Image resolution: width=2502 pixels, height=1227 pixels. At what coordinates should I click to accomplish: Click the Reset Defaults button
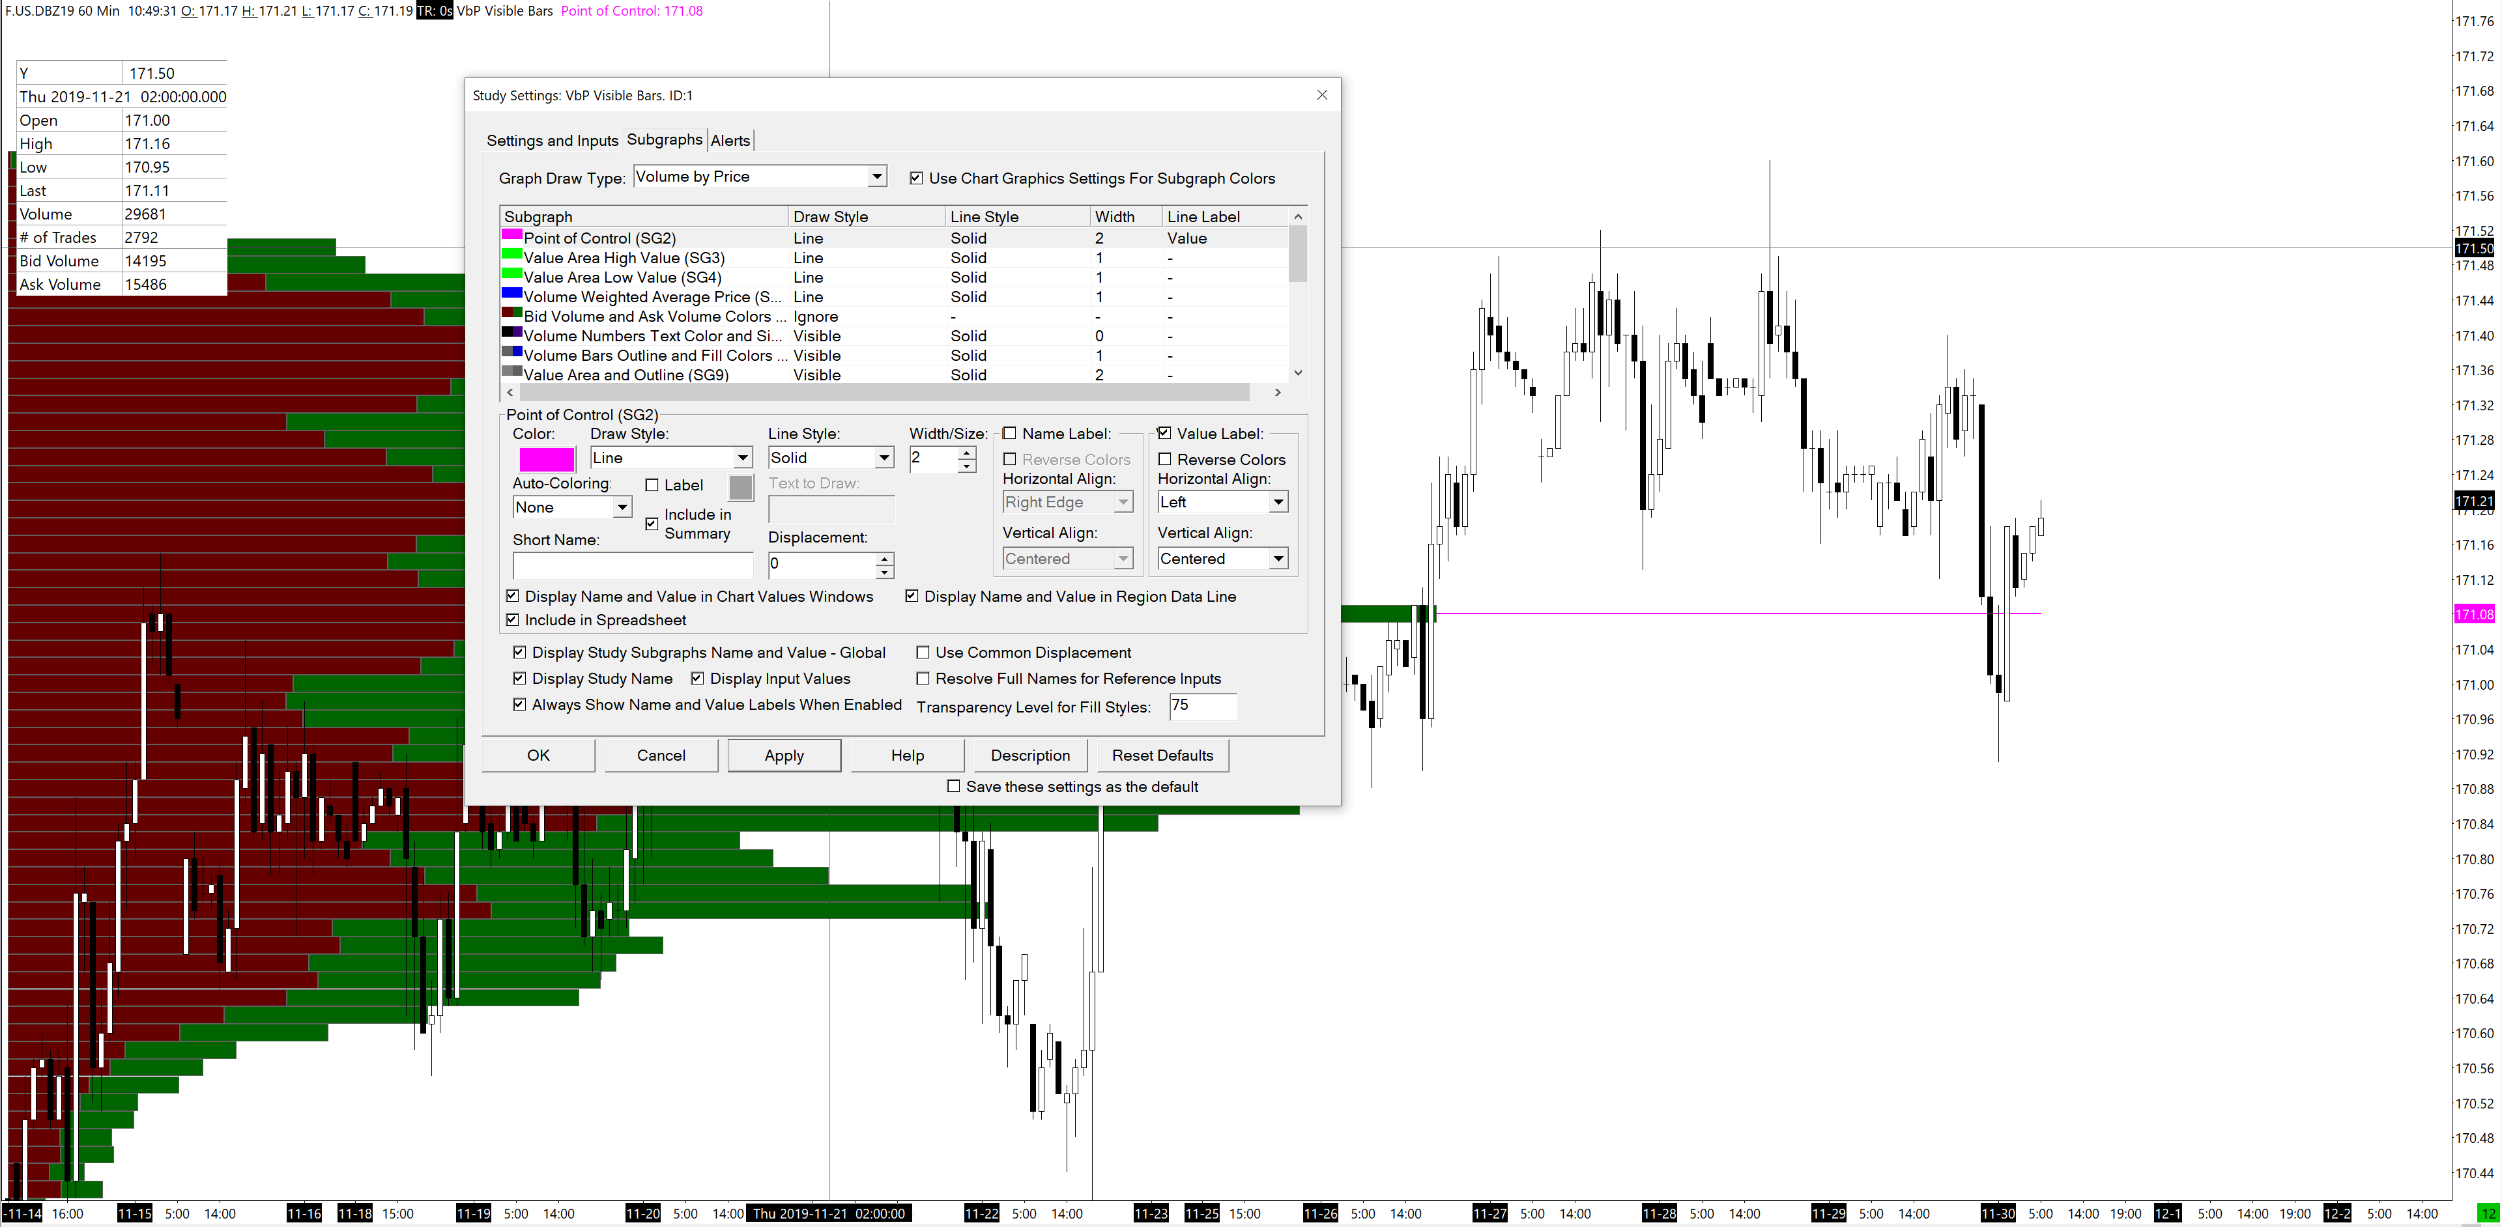pyautogui.click(x=1162, y=756)
